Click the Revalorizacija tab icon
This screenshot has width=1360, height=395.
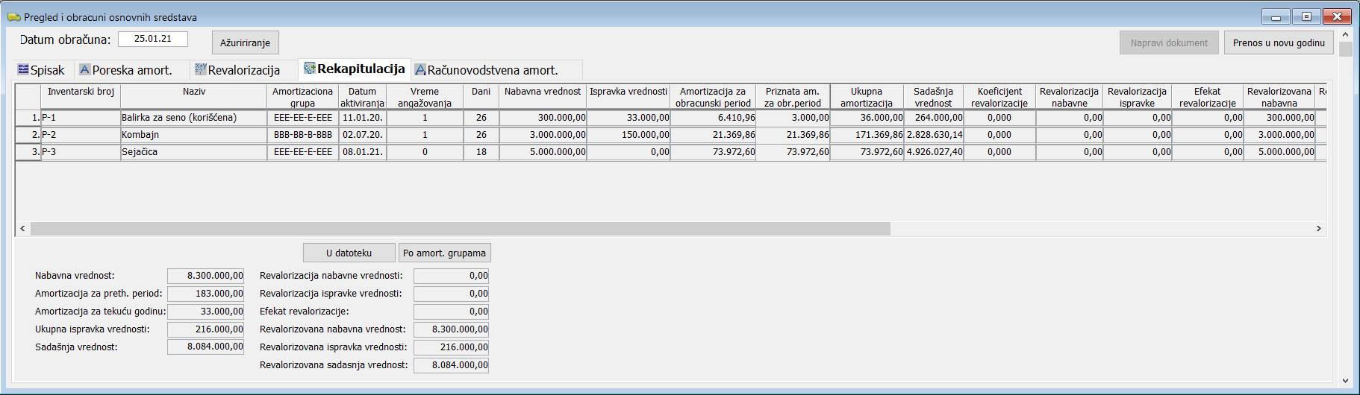(x=201, y=69)
